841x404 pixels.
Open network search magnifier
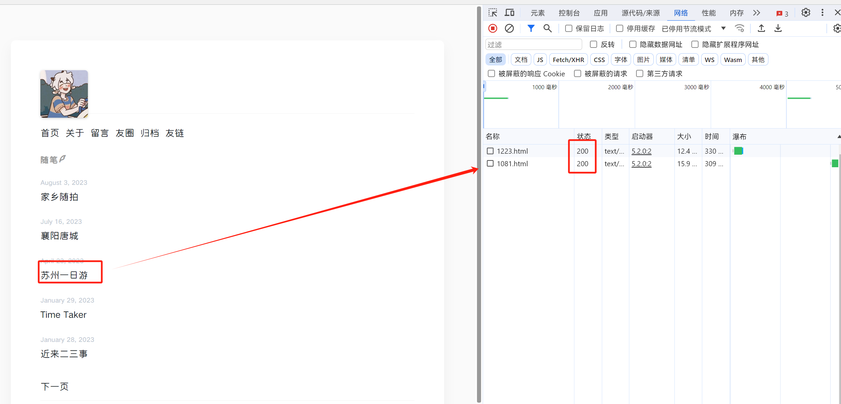pyautogui.click(x=547, y=28)
